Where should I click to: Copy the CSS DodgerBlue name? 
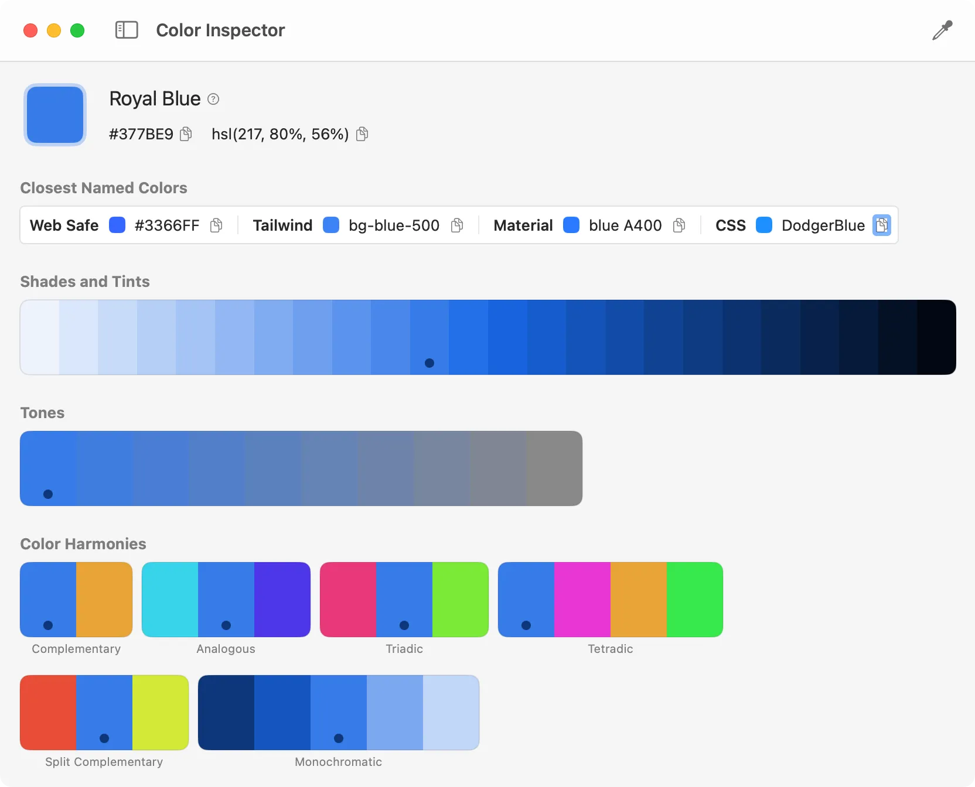(882, 225)
